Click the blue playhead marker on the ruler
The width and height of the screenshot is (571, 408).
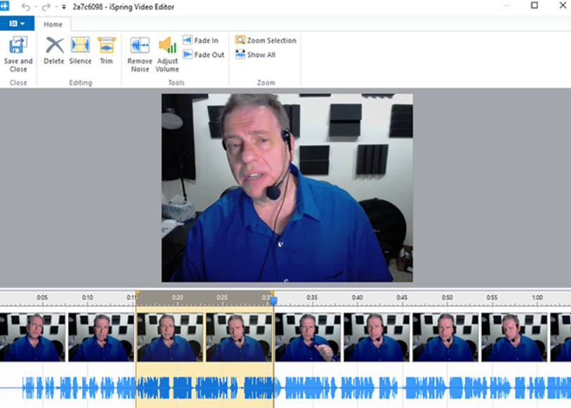click(x=273, y=301)
